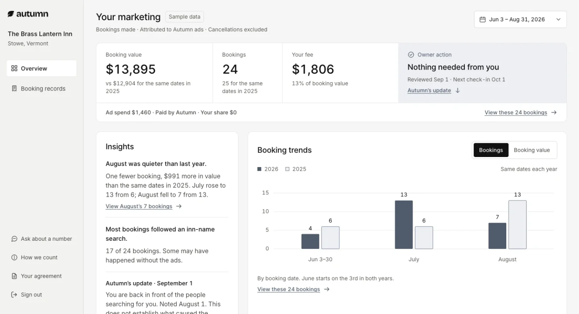The height and width of the screenshot is (314, 579).
Task: Click 'Ad spend $1,460 · Paid by Autumn' text
Action: 151,113
